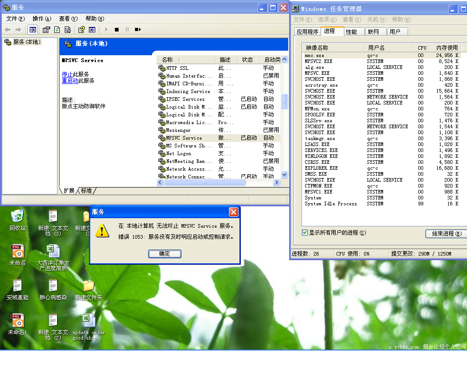This screenshot has height=382, width=467.
Task: Switch to 标准 tab at Services bottom
Action: click(86, 191)
